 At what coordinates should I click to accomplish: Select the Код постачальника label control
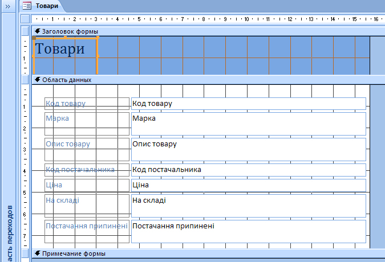click(87, 170)
